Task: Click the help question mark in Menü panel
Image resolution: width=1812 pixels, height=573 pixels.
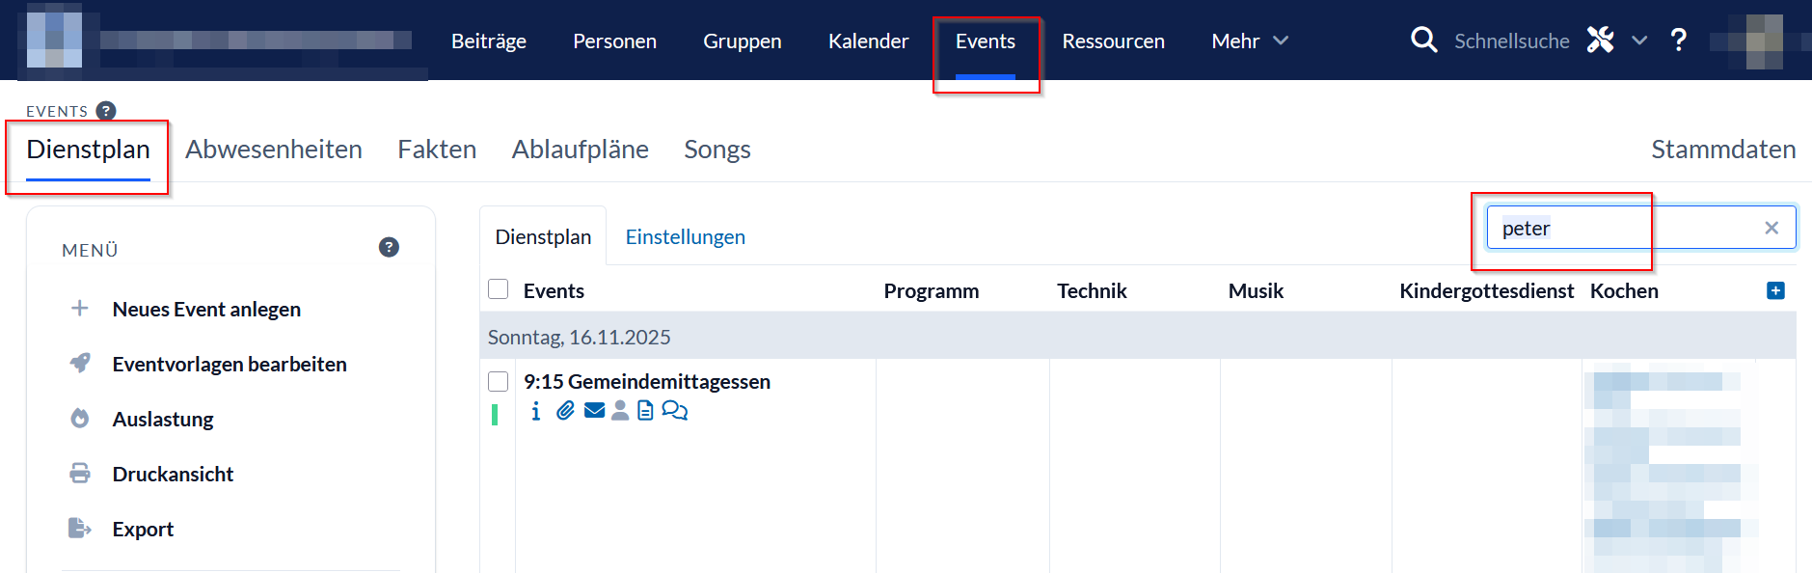Action: [x=389, y=248]
